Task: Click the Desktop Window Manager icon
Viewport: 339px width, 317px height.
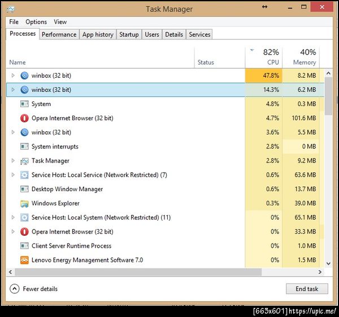Action: (x=24, y=189)
